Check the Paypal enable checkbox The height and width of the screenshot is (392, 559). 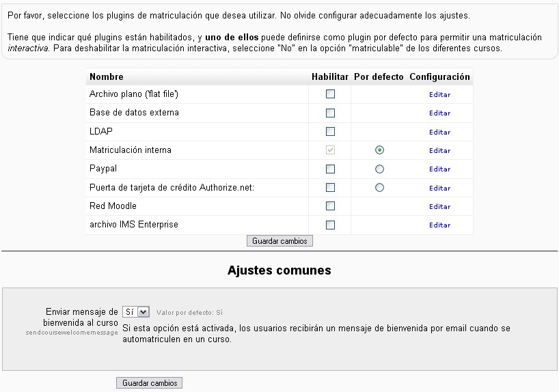pyautogui.click(x=331, y=169)
